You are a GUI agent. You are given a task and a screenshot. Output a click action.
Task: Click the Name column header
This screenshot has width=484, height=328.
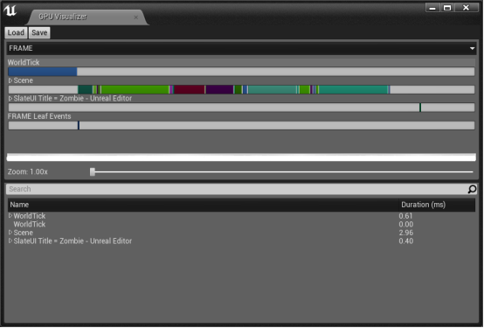[19, 205]
